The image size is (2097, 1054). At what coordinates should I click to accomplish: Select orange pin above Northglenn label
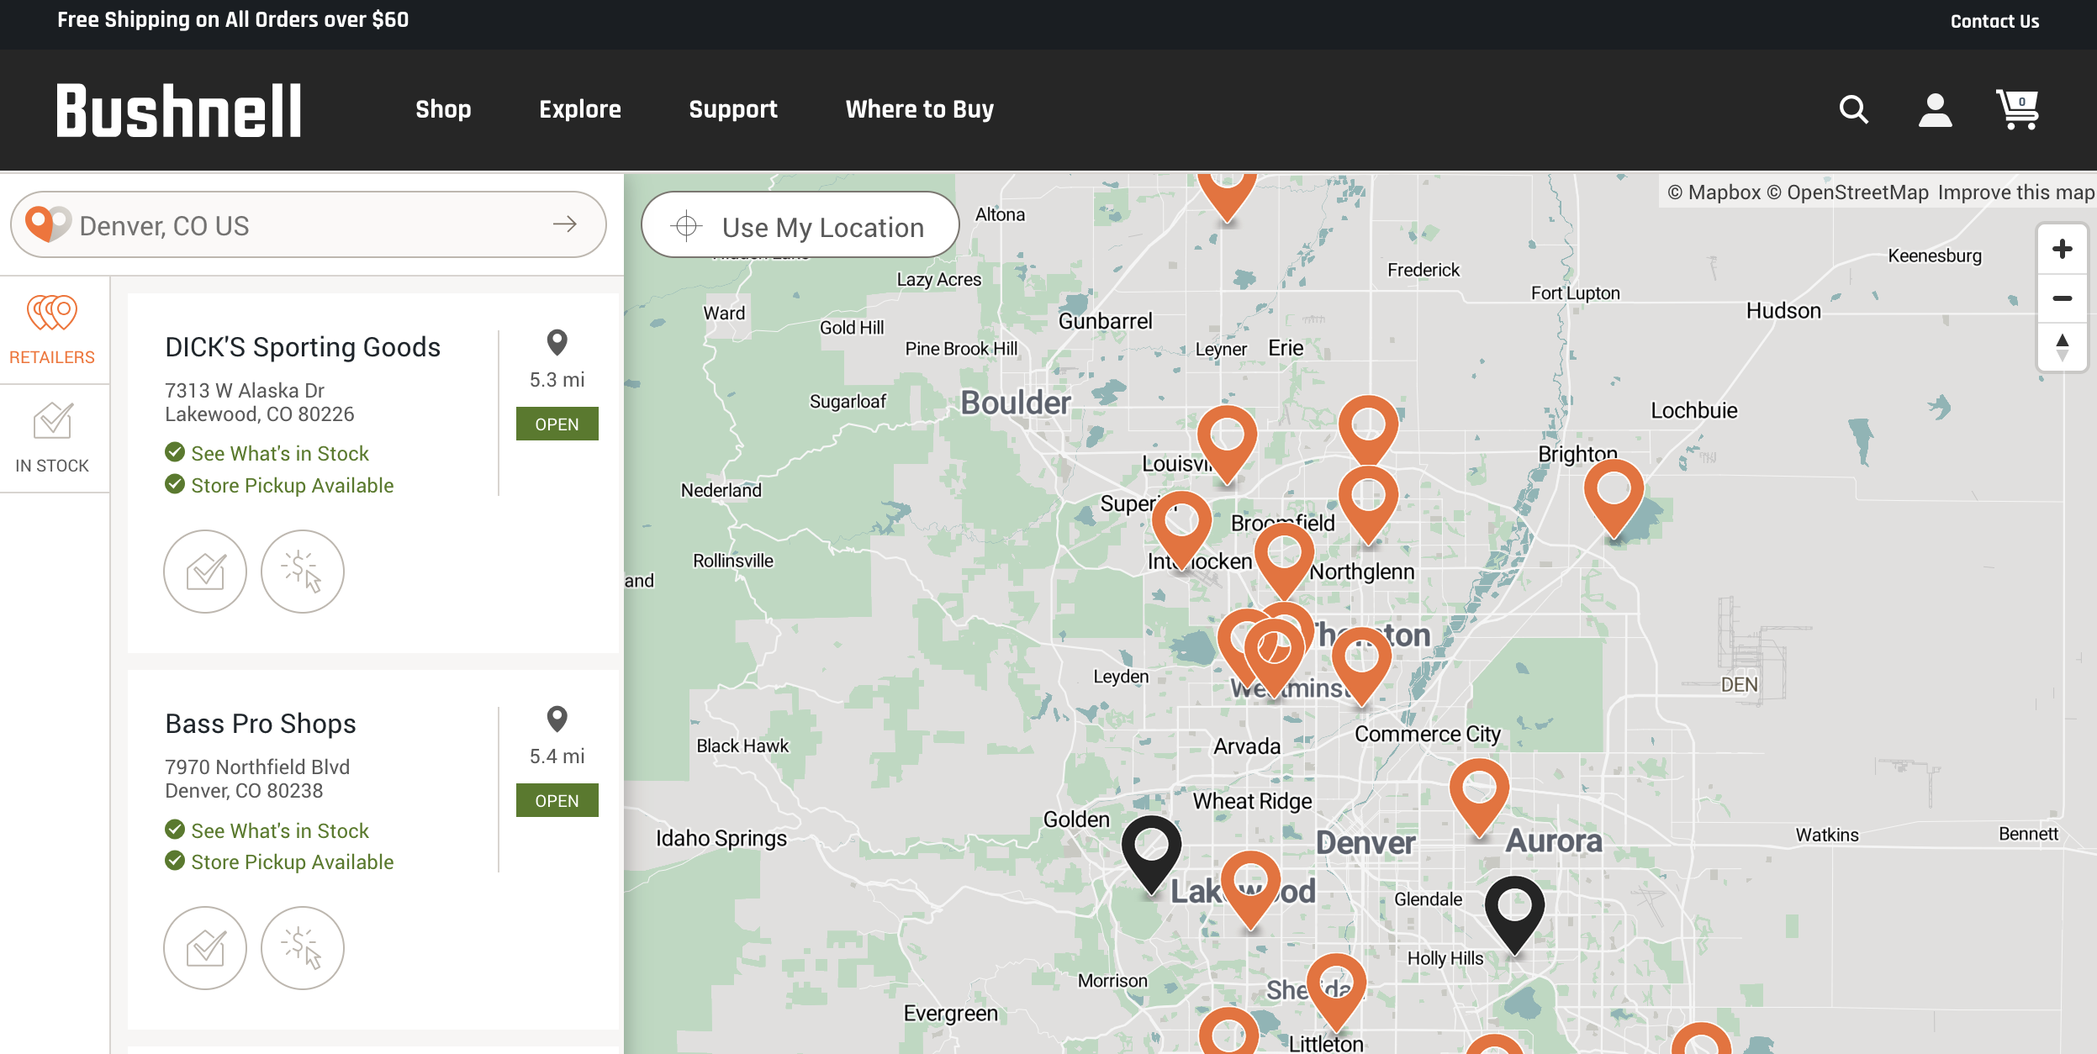coord(1368,505)
